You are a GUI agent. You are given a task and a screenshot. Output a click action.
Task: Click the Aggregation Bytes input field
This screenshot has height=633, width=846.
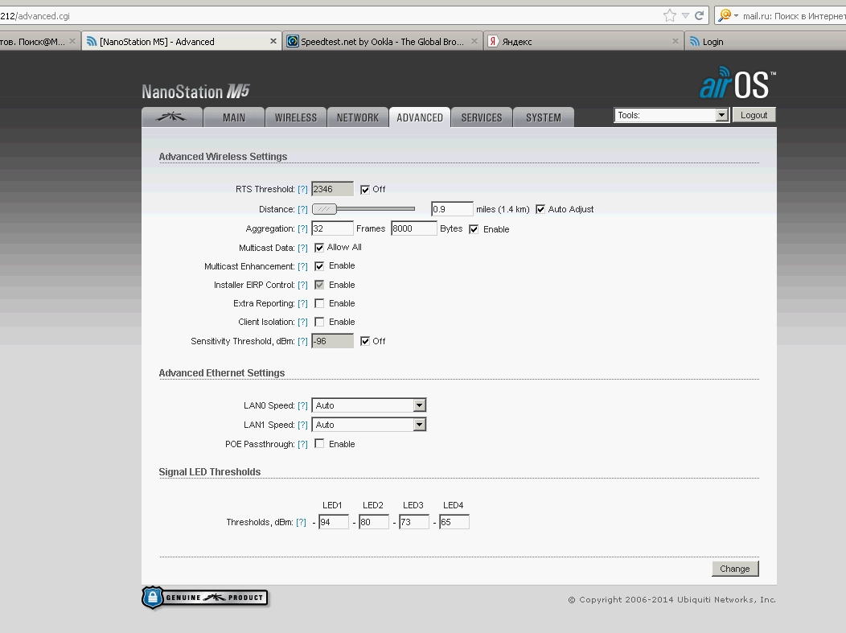[x=414, y=228]
